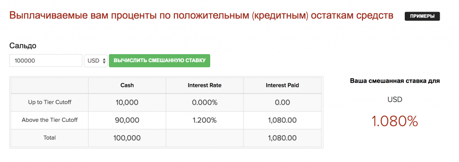
Task: Click the ПРИМЕРЫ button
Action: tap(422, 17)
